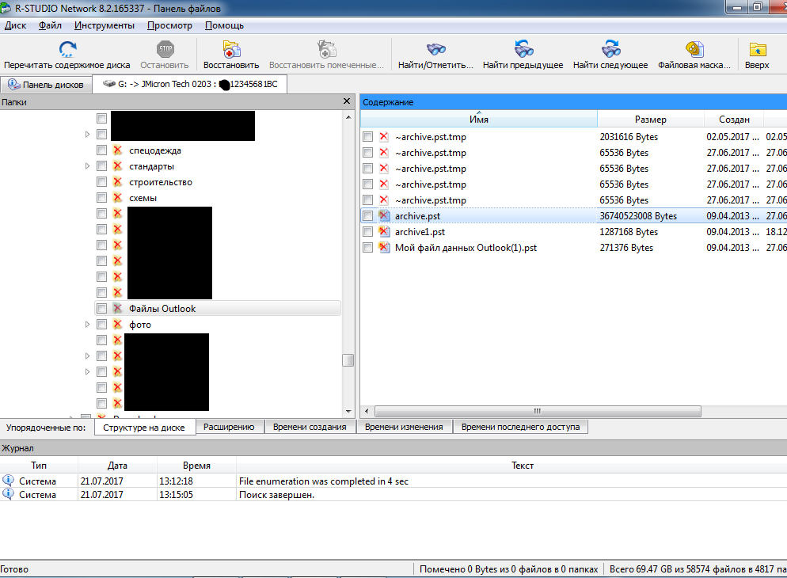Screen dimensions: 787x578
Task: Click deleted-folder icon of фото
Action: pos(117,324)
